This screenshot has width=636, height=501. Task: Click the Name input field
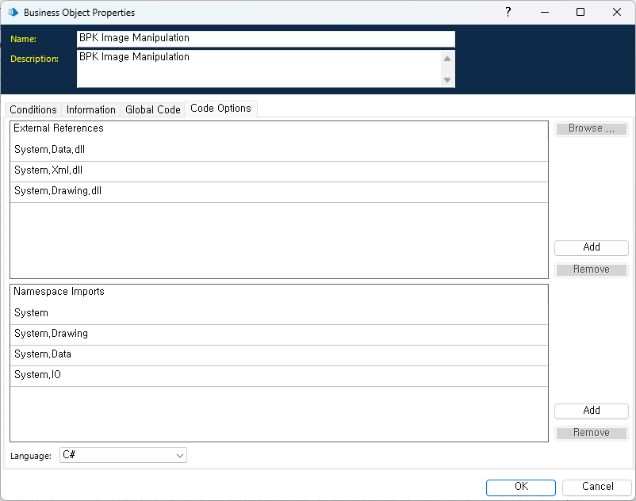[266, 39]
